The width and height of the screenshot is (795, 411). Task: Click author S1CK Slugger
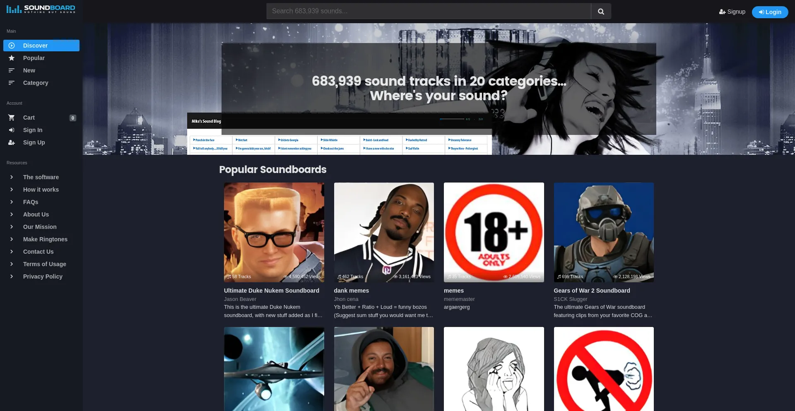pyautogui.click(x=571, y=299)
